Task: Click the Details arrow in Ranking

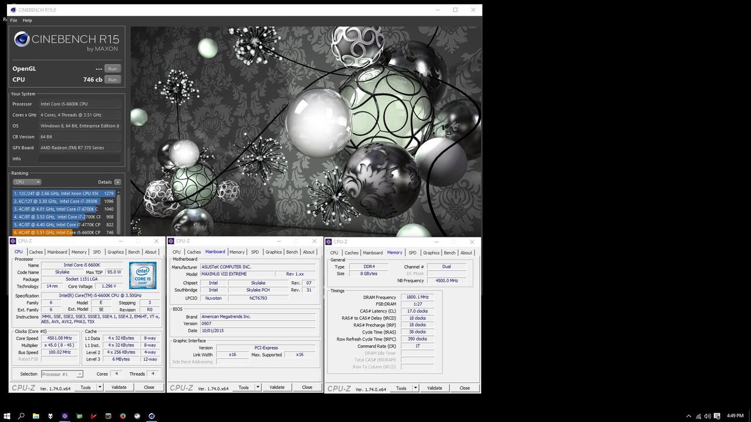Action: tap(117, 182)
